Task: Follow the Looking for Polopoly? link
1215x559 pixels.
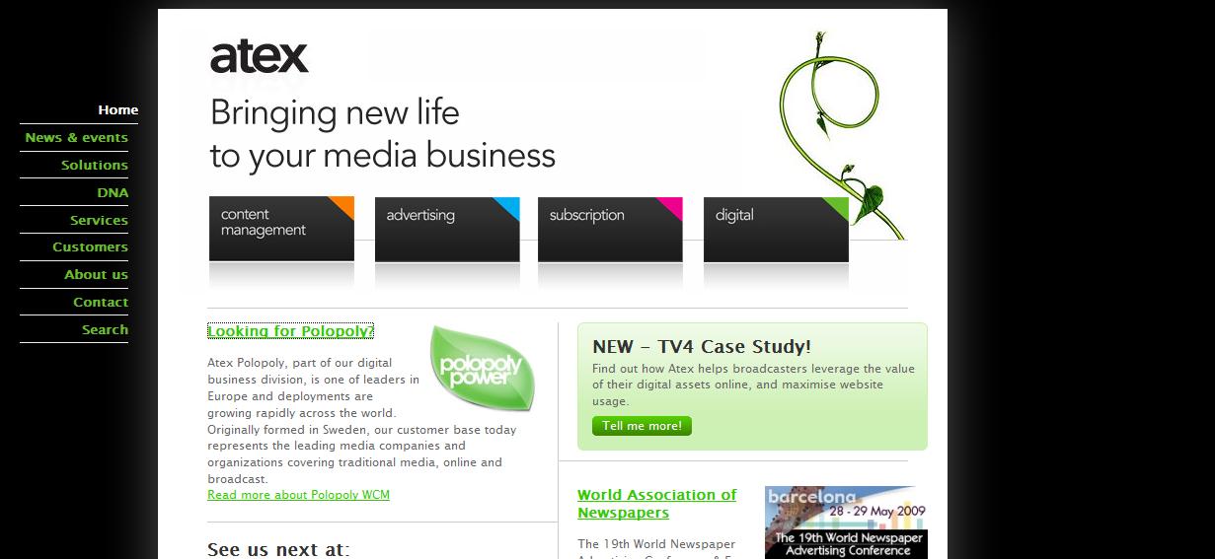Action: pos(290,331)
